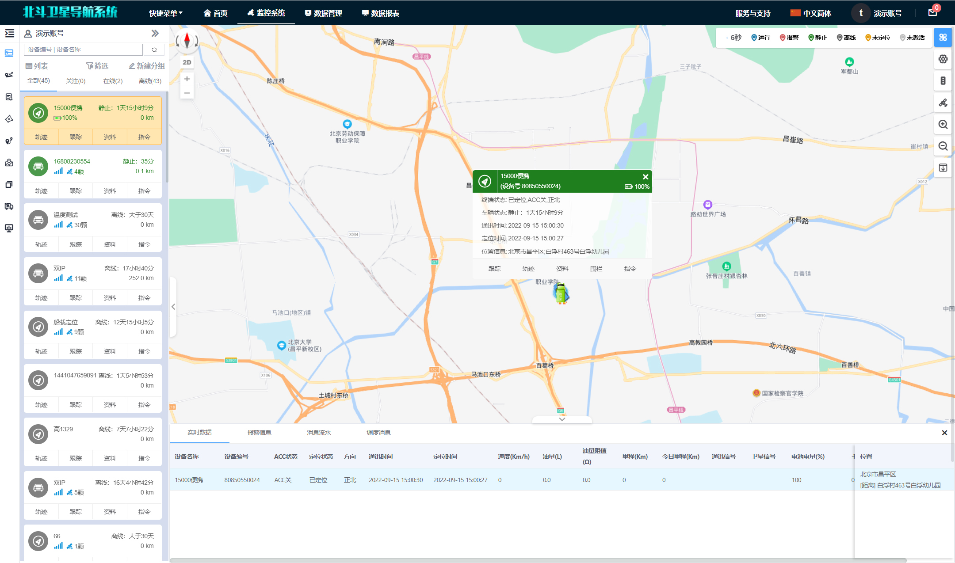Open the map settings gear icon
Viewport: 955px width, 563px height.
click(x=943, y=59)
